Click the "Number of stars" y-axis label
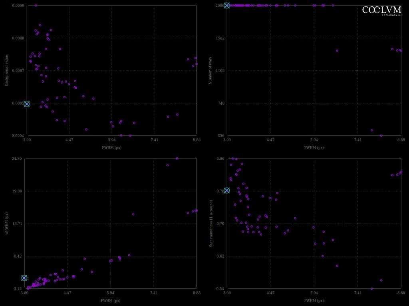 210,71
